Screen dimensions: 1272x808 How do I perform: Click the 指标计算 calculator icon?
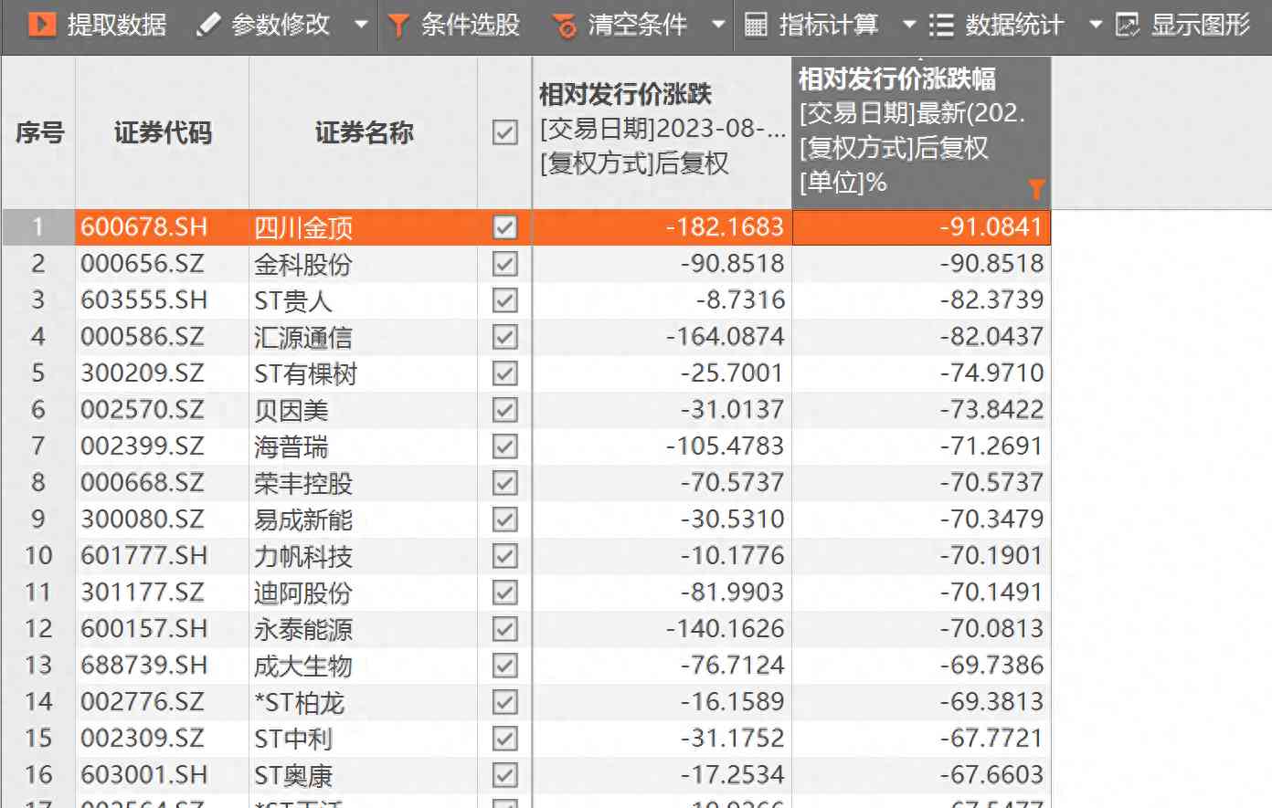coord(756,25)
